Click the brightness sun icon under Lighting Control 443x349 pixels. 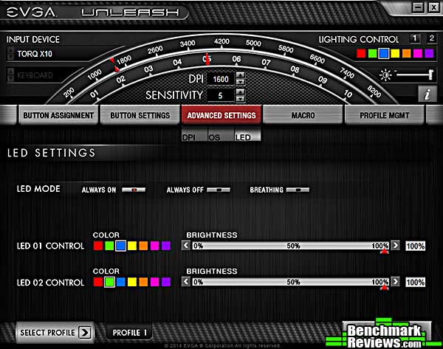pyautogui.click(x=384, y=75)
